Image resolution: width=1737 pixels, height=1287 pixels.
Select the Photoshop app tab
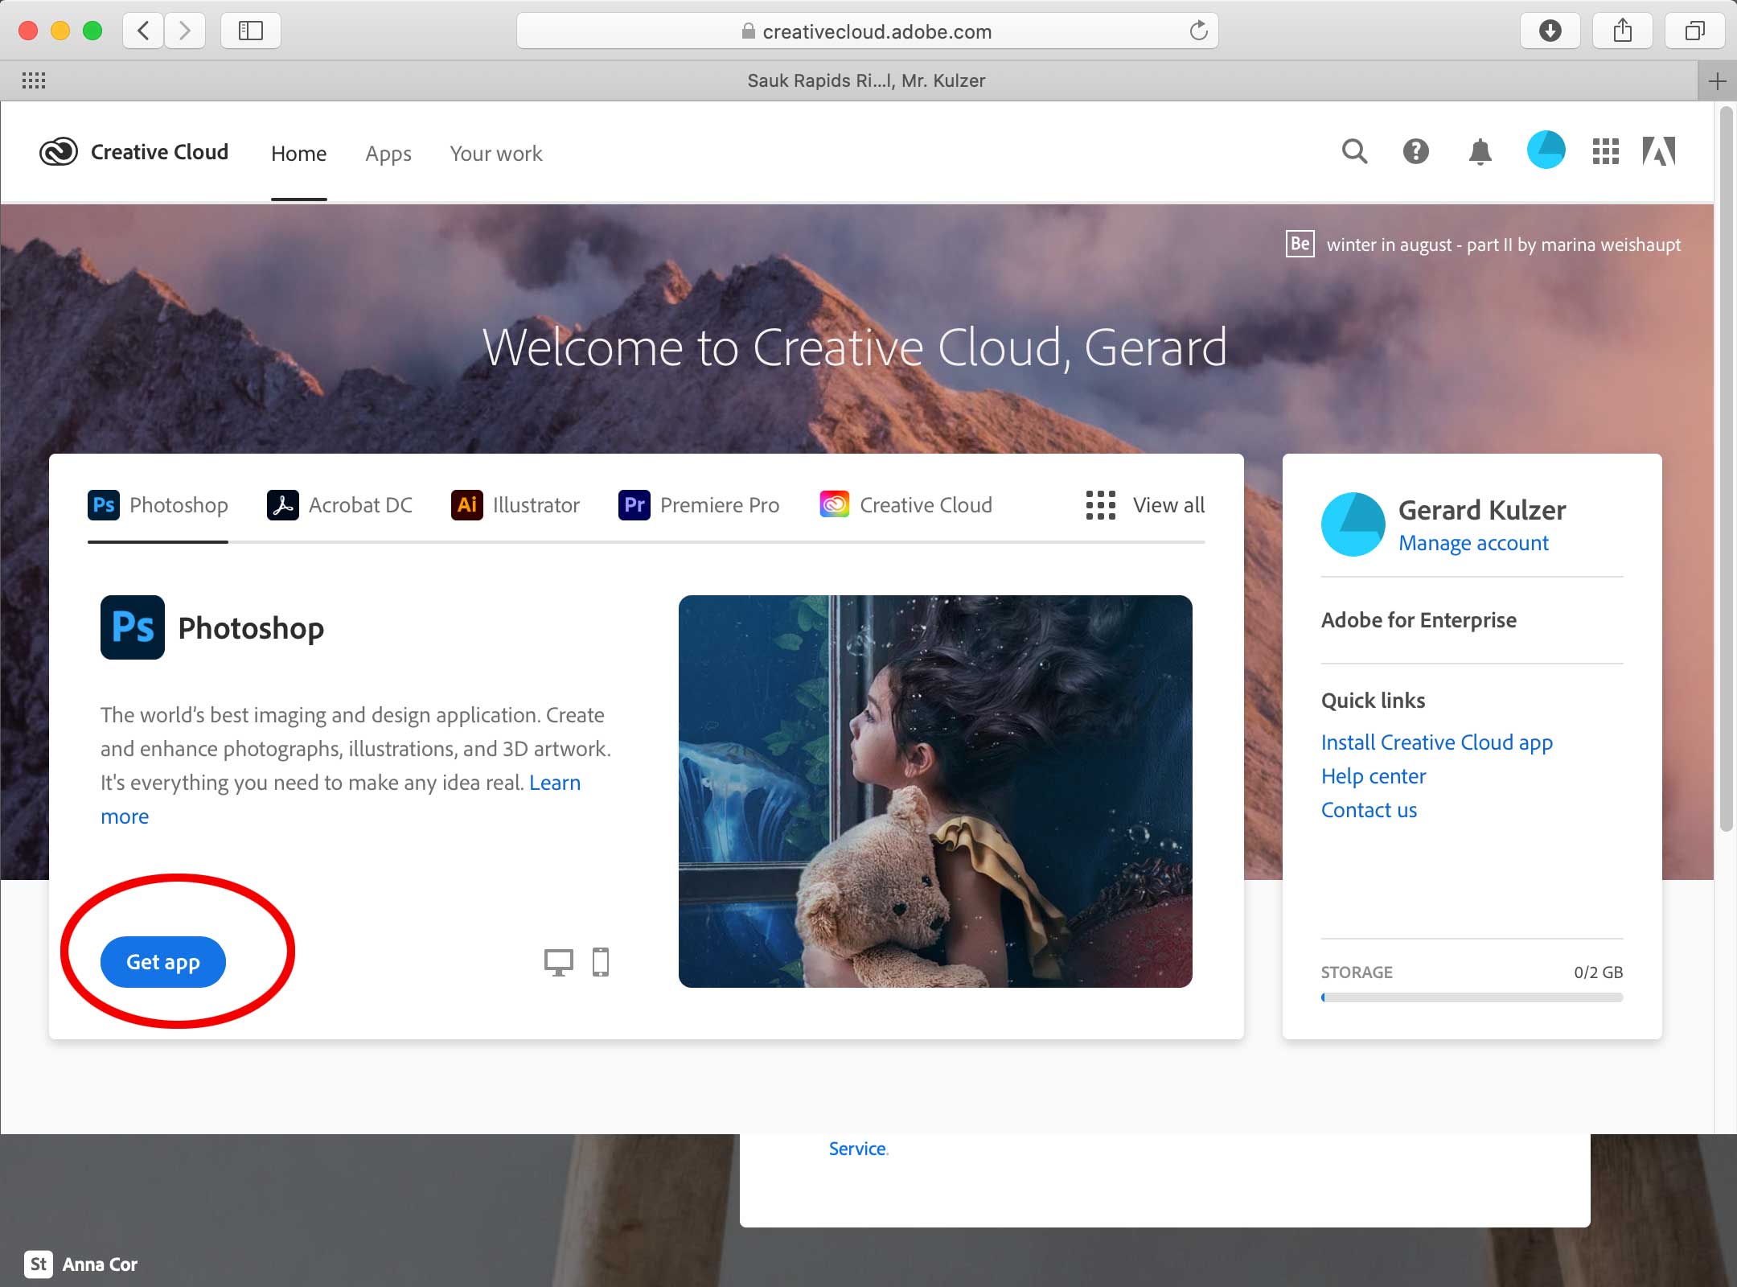(158, 505)
